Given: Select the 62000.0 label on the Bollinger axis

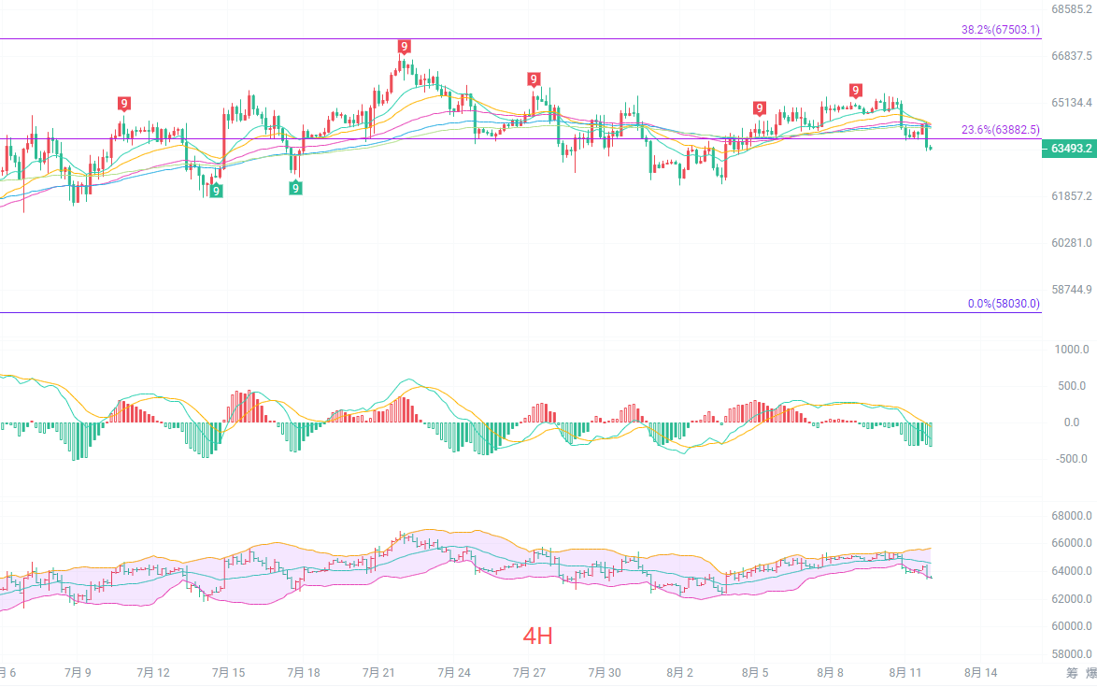Looking at the screenshot, I should (1071, 599).
